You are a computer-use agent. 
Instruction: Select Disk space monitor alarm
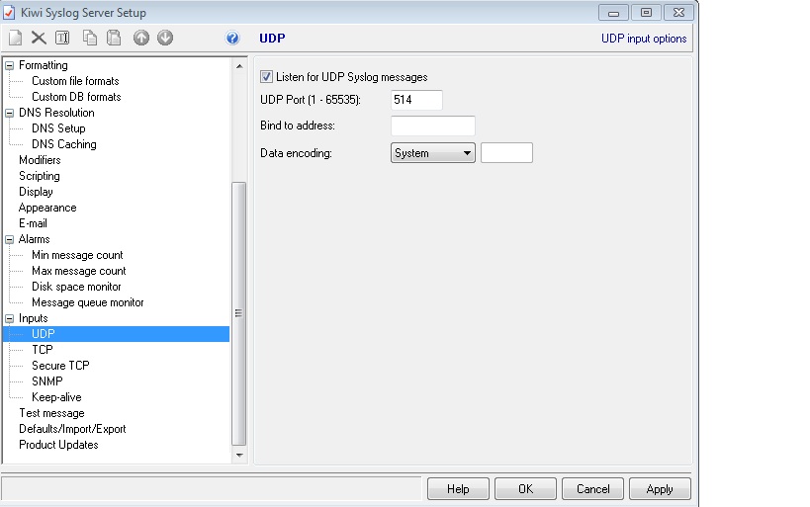point(76,287)
